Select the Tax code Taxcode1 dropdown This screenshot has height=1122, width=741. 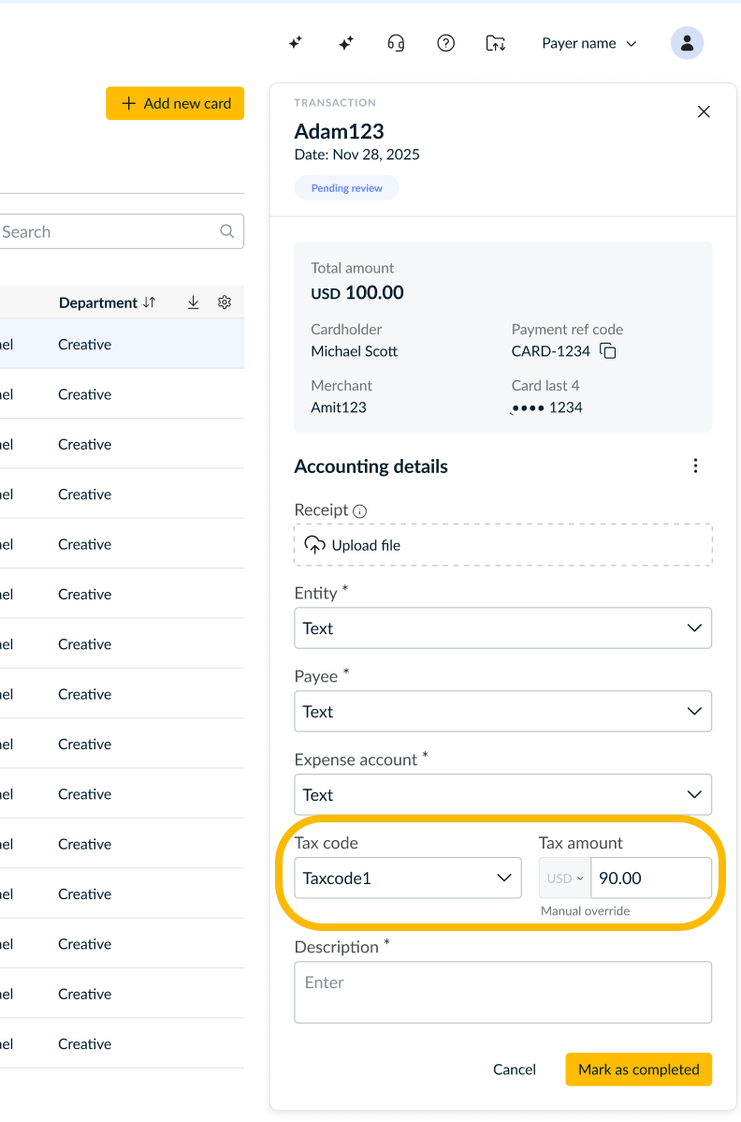click(408, 878)
